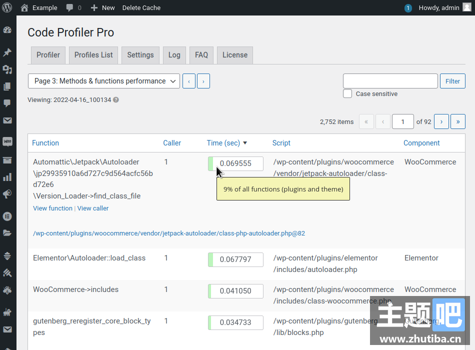Open Comments sidebar speech bubble icon
Screen dimensions: 475x350
(7, 103)
